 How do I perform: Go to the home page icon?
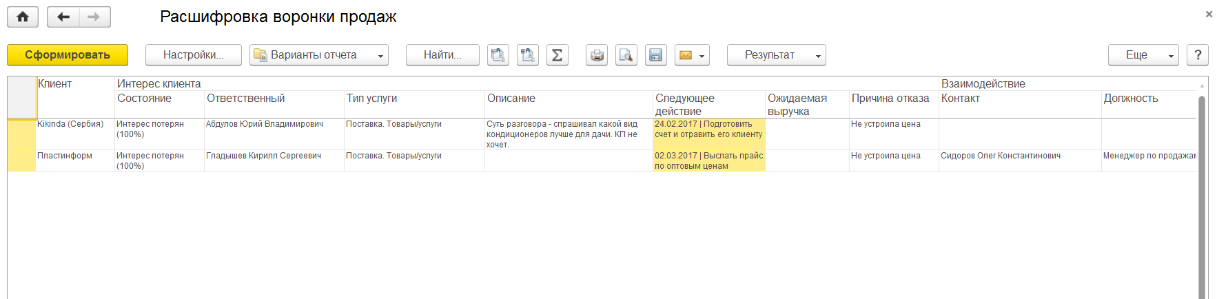23,17
